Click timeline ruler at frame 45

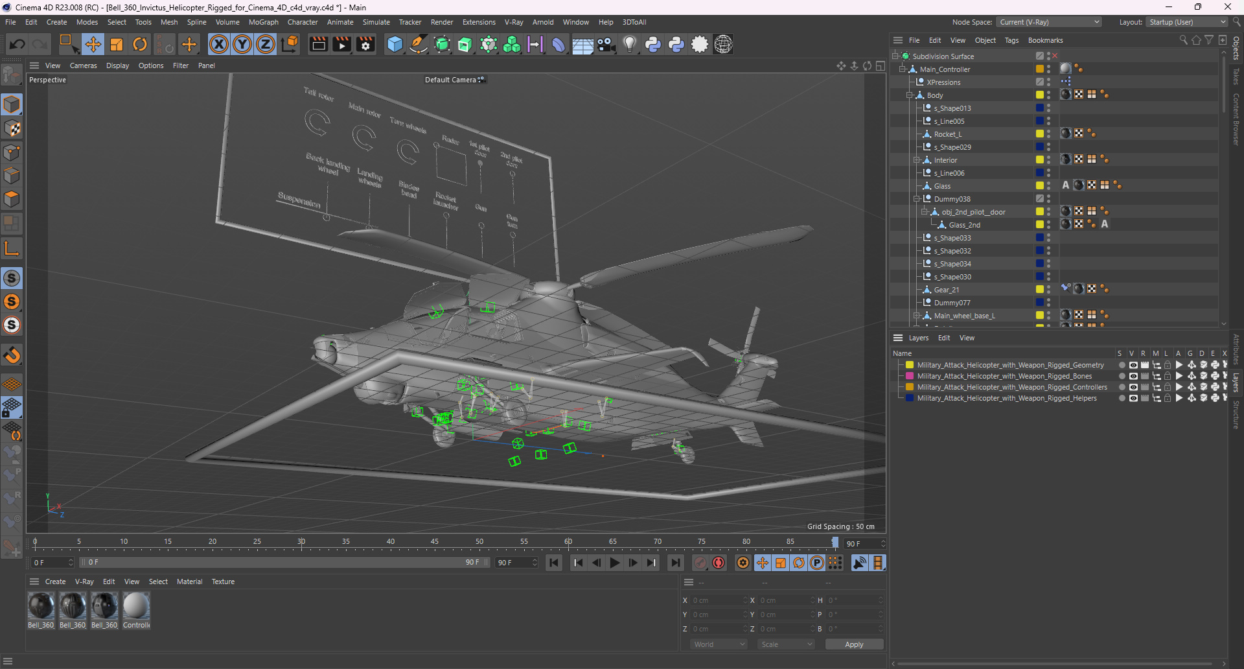coord(435,542)
